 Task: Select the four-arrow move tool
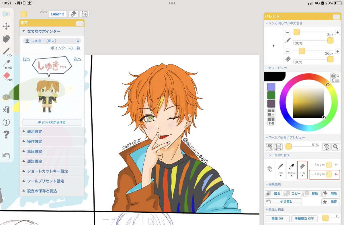tap(6, 27)
